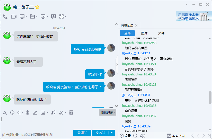This screenshot has width=212, height=139.
Task: Expand the send file dropdown arrow
Action: pyautogui.click(x=37, y=16)
